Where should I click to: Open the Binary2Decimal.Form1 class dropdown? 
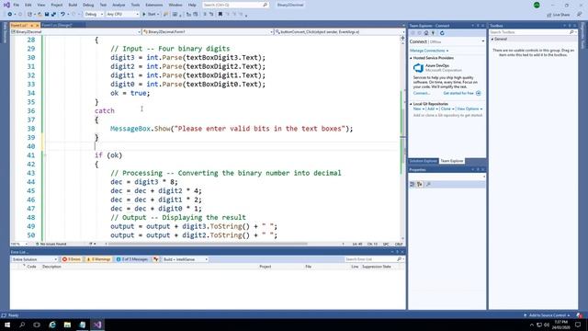208,32
